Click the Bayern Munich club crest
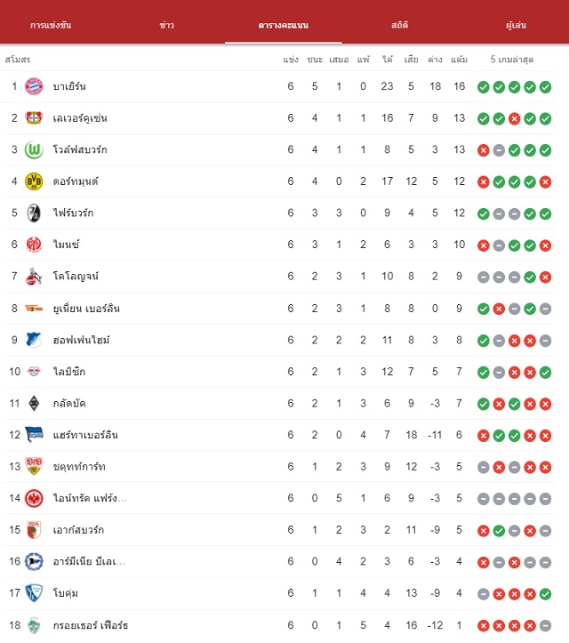569x643 pixels. click(34, 86)
